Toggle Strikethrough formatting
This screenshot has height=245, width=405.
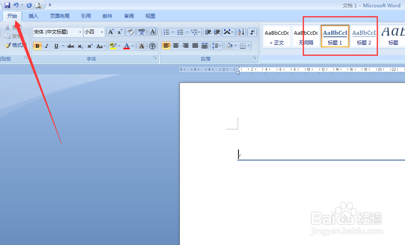pyautogui.click(x=70, y=46)
